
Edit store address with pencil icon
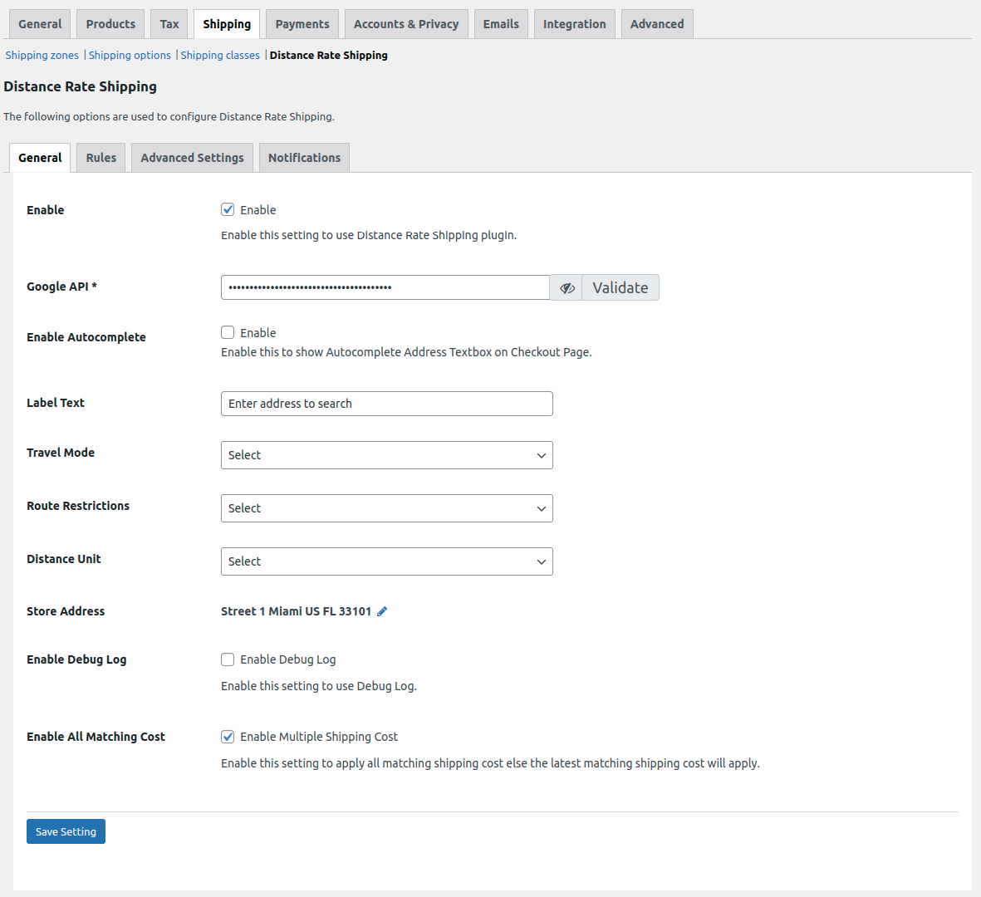coord(382,611)
